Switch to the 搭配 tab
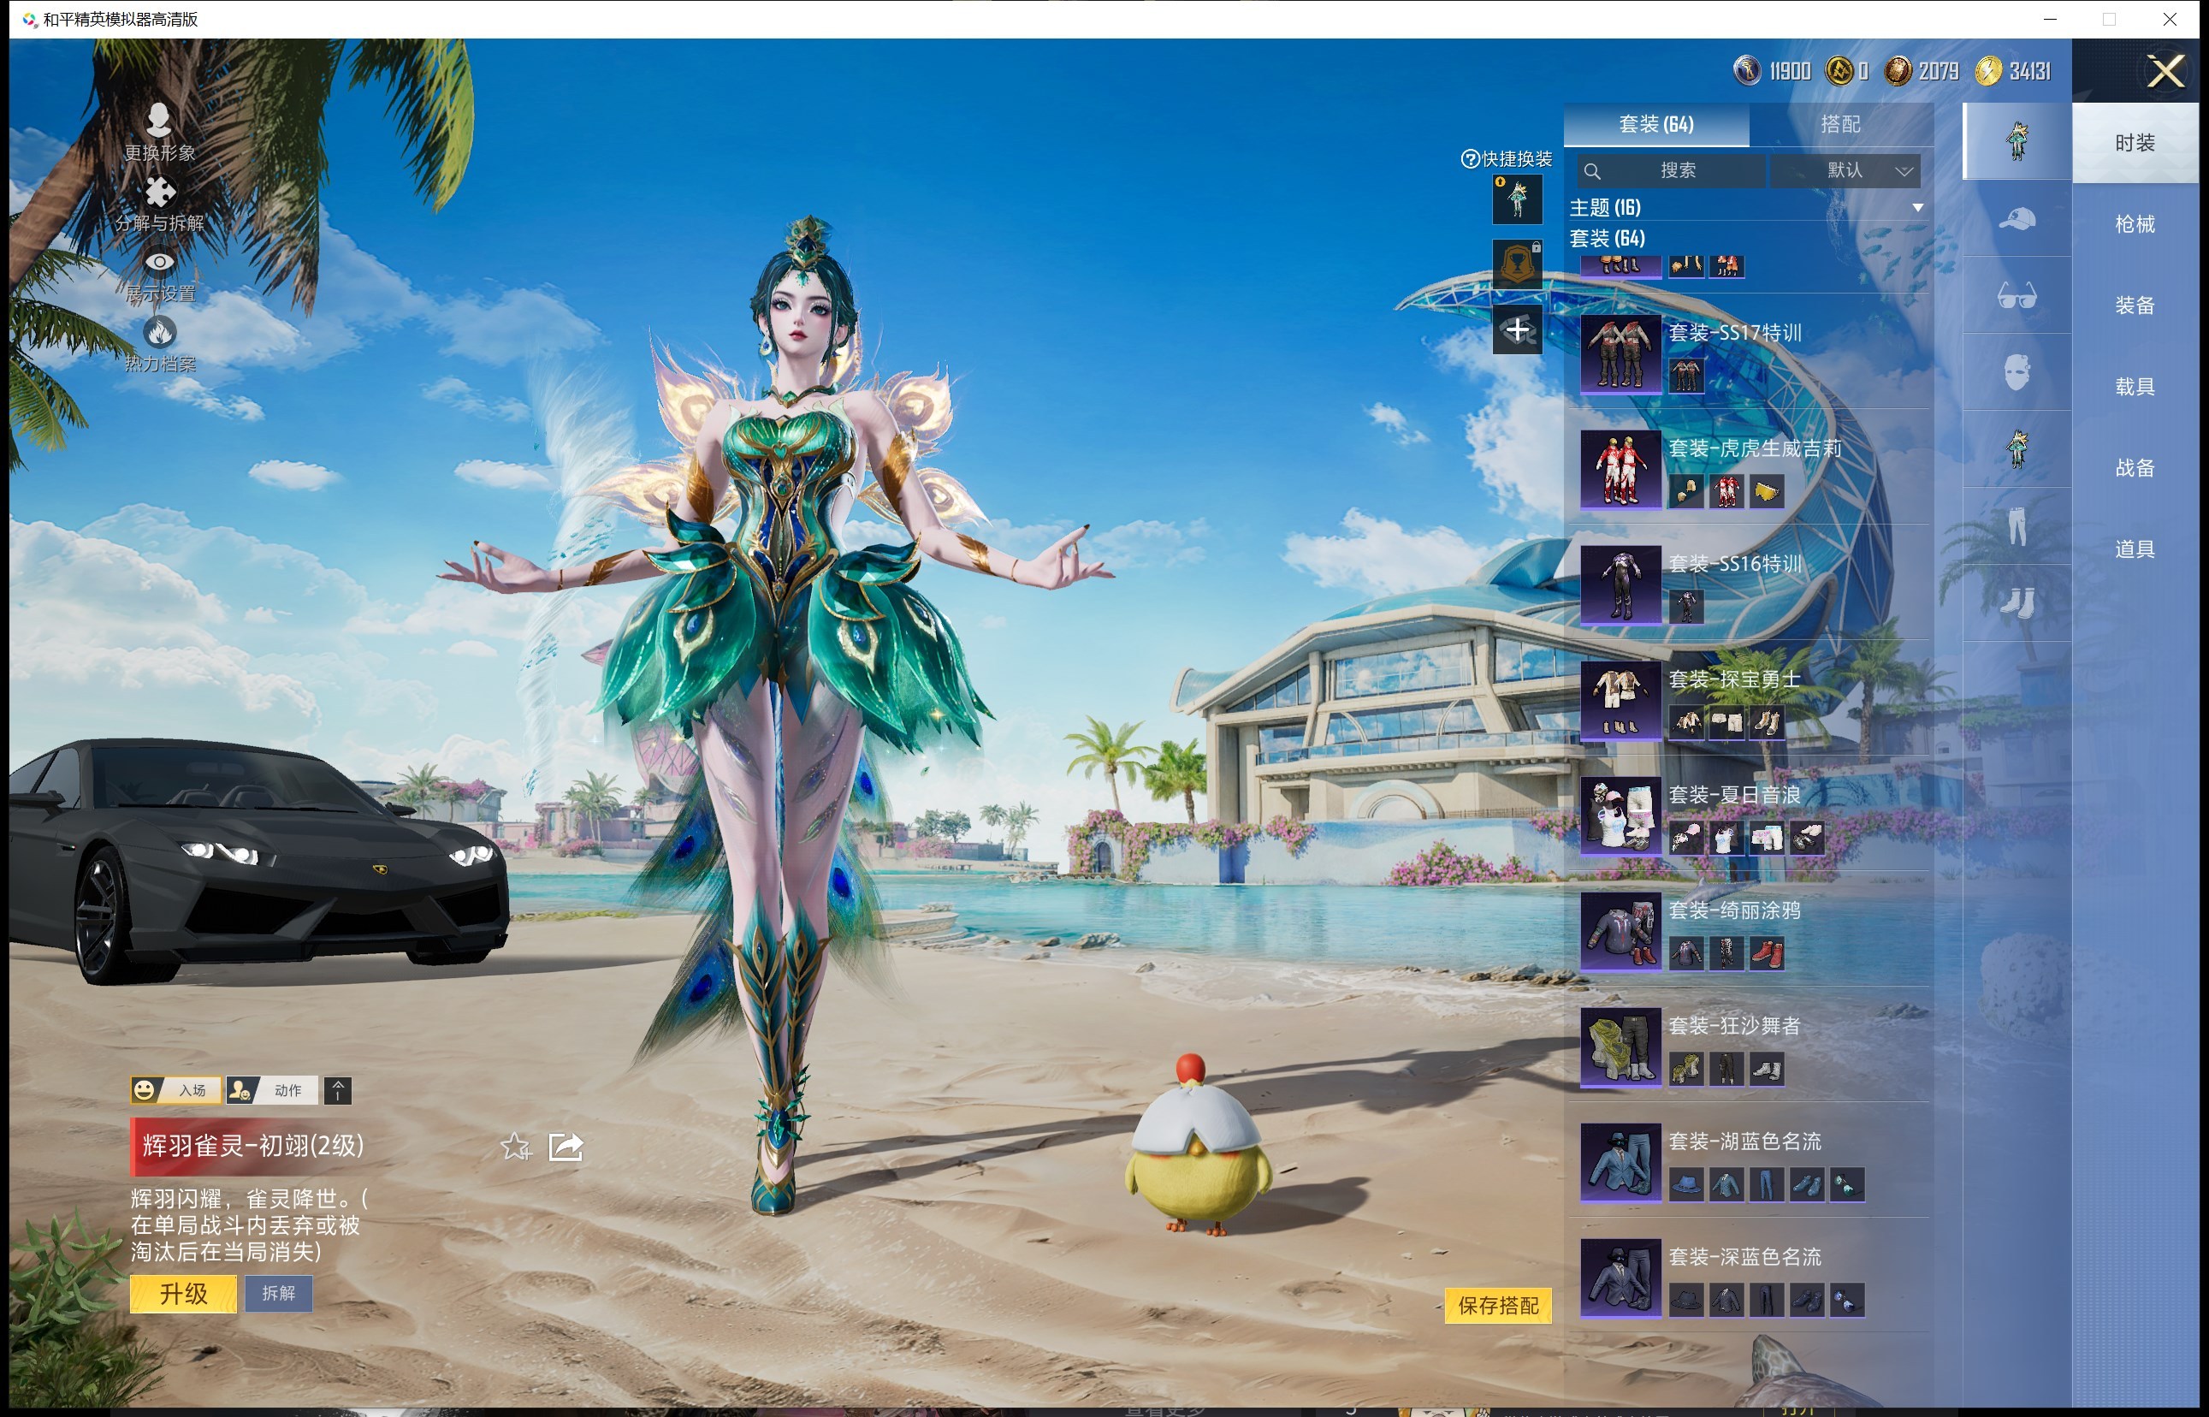This screenshot has width=2209, height=1417. tap(1840, 124)
